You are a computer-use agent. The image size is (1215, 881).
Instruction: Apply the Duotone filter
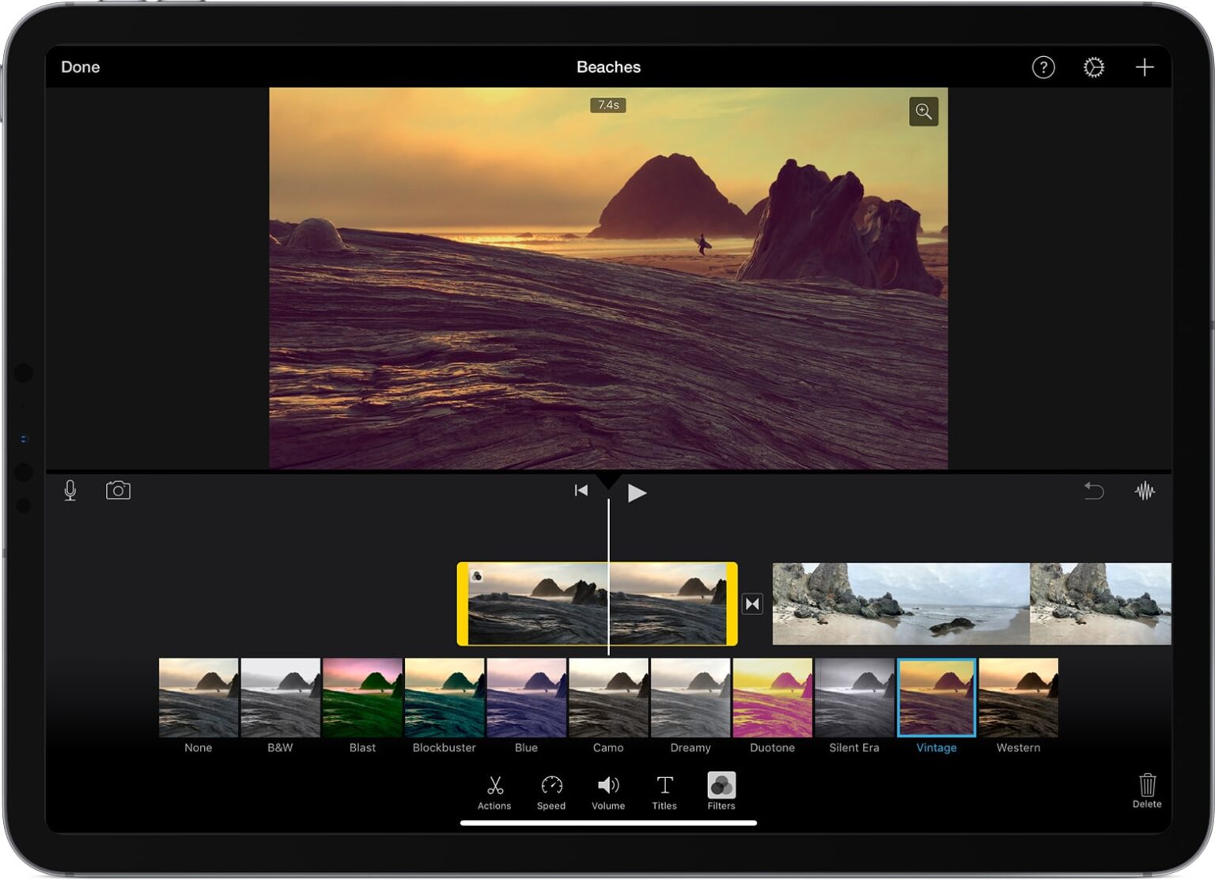pos(772,695)
